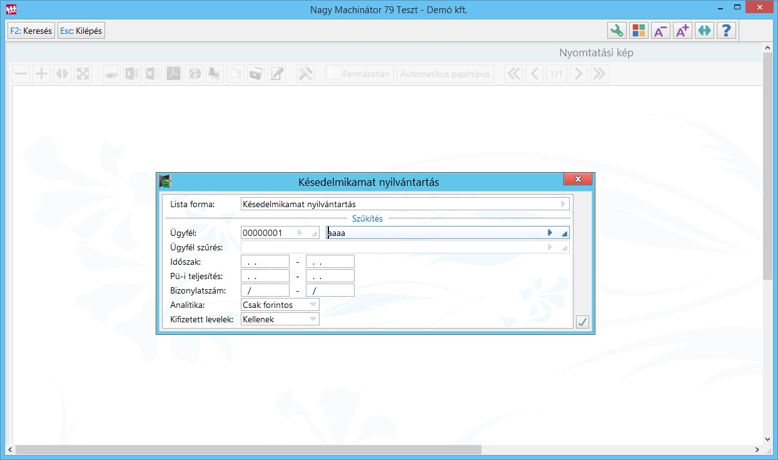778x460 pixels.
Task: Click the horizontal scrollbar right arrow
Action: click(758, 449)
